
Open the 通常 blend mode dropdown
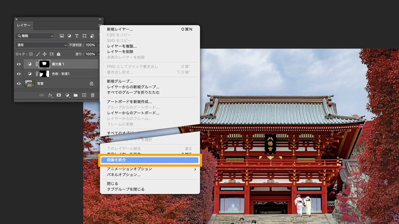(x=42, y=45)
